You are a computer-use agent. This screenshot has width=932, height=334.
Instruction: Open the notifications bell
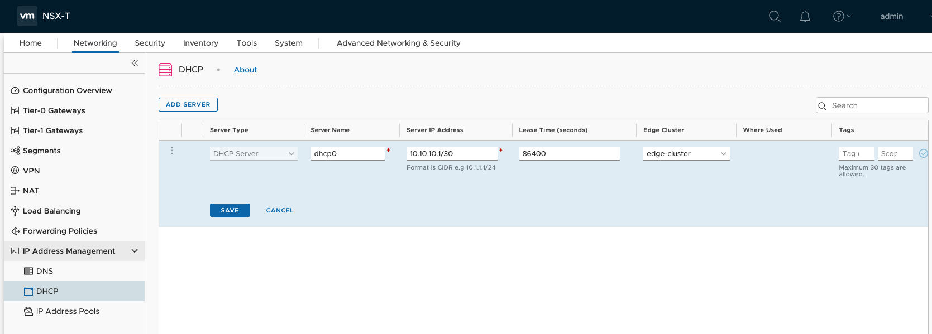(x=805, y=16)
